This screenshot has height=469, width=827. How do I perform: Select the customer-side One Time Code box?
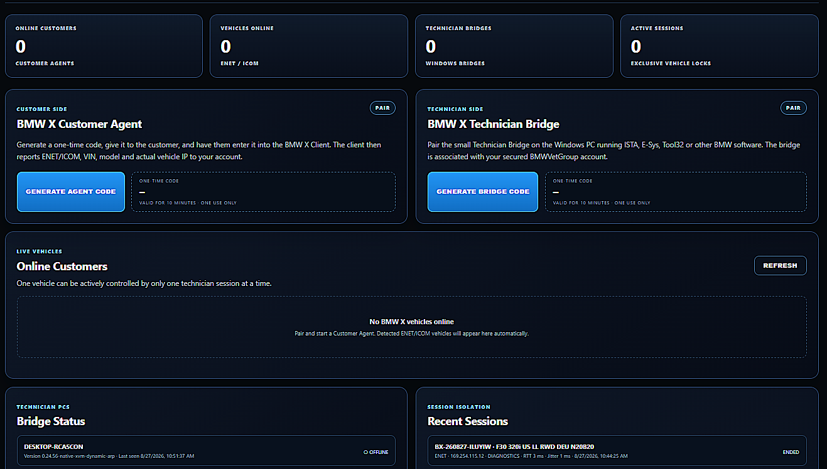point(263,192)
